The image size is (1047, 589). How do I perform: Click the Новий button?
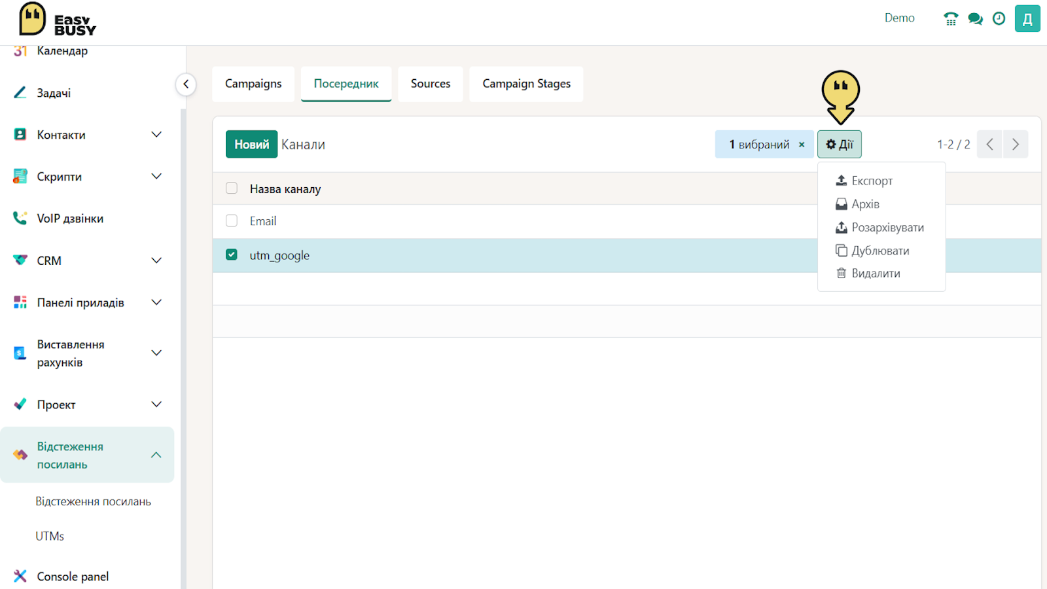coord(252,144)
